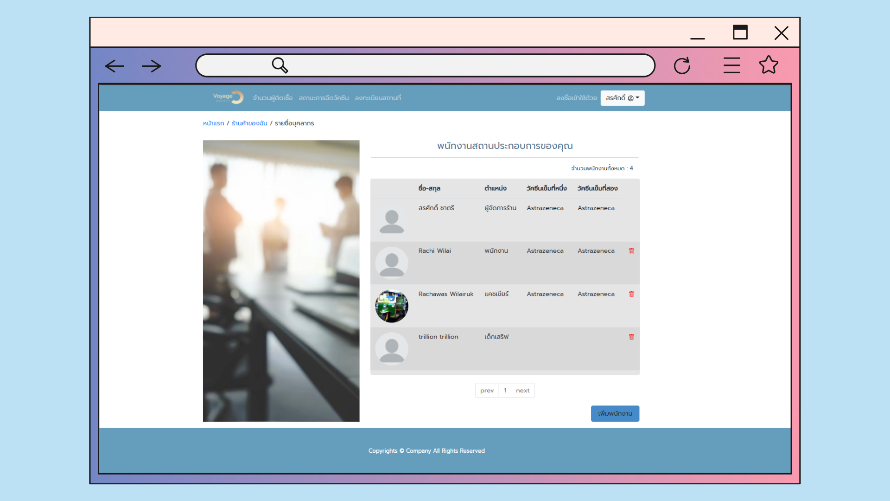
Task: Click the name Rachi Wilai
Action: (x=435, y=251)
